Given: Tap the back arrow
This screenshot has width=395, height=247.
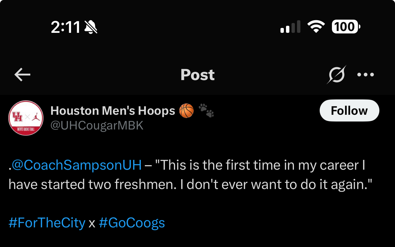Looking at the screenshot, I should tap(22, 75).
